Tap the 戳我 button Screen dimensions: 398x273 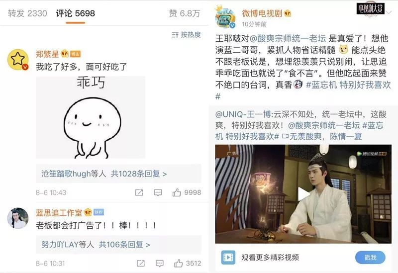pyautogui.click(x=370, y=258)
